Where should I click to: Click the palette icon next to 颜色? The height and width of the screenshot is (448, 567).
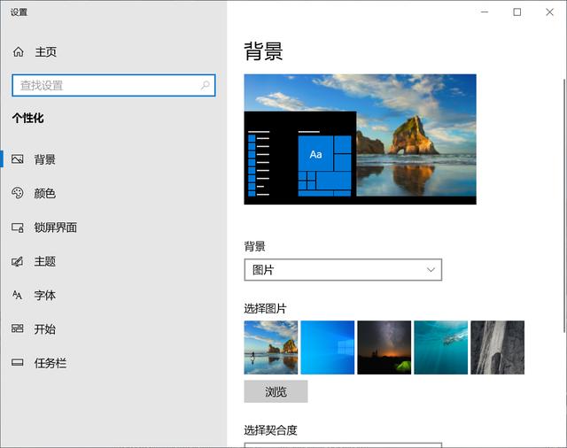pyautogui.click(x=18, y=193)
